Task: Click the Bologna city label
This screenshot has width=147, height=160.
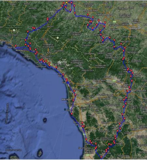Action: (x=135, y=28)
